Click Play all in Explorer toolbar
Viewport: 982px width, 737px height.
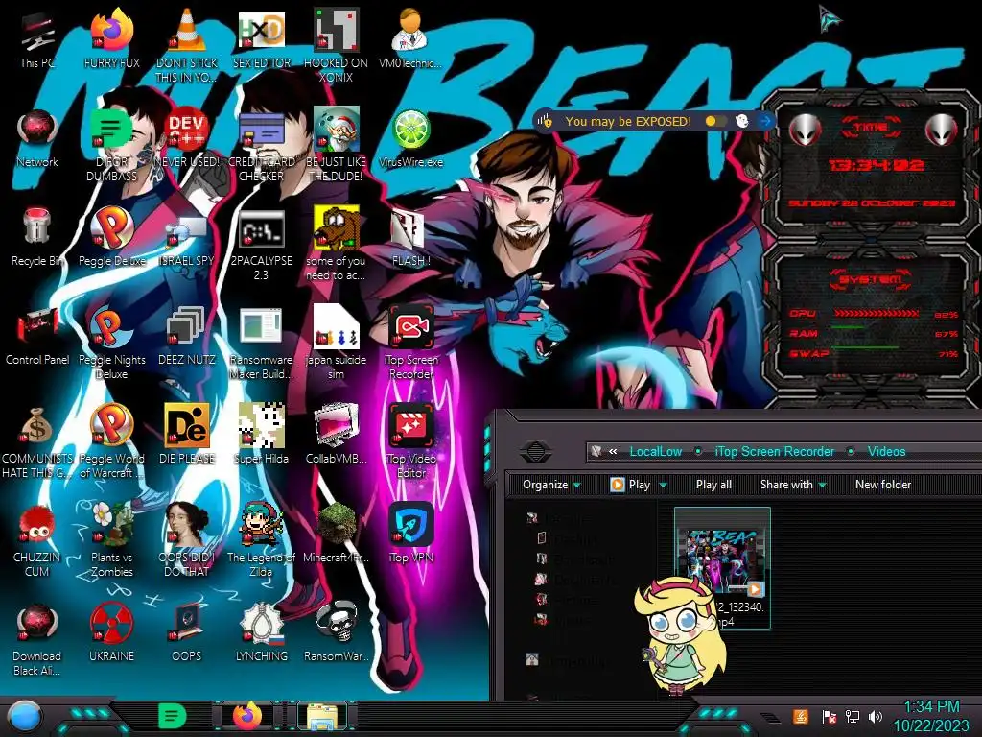point(713,485)
